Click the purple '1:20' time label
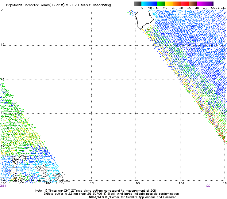The height and width of the screenshot is (199, 227). pyautogui.click(x=207, y=186)
